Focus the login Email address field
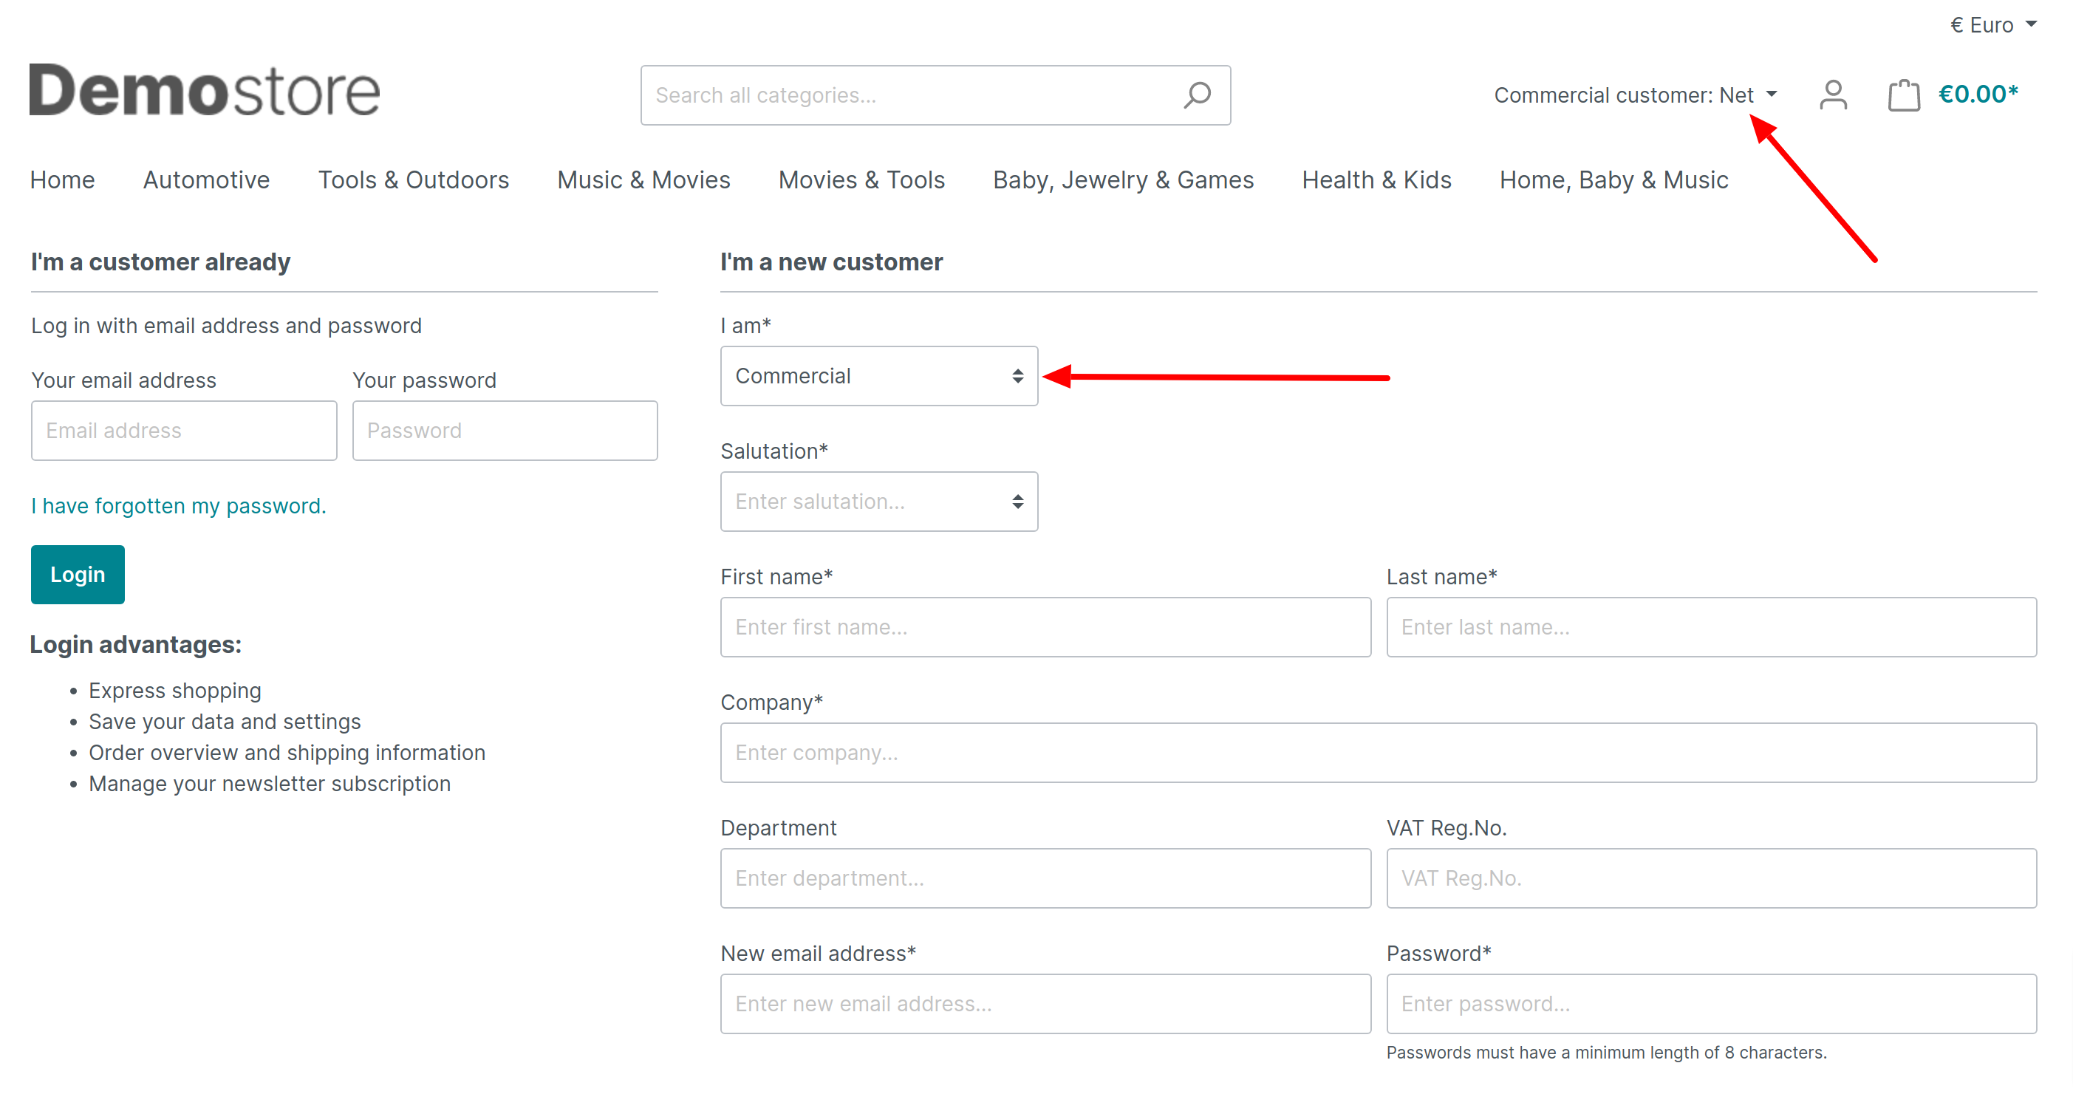This screenshot has width=2073, height=1111. pyautogui.click(x=183, y=431)
